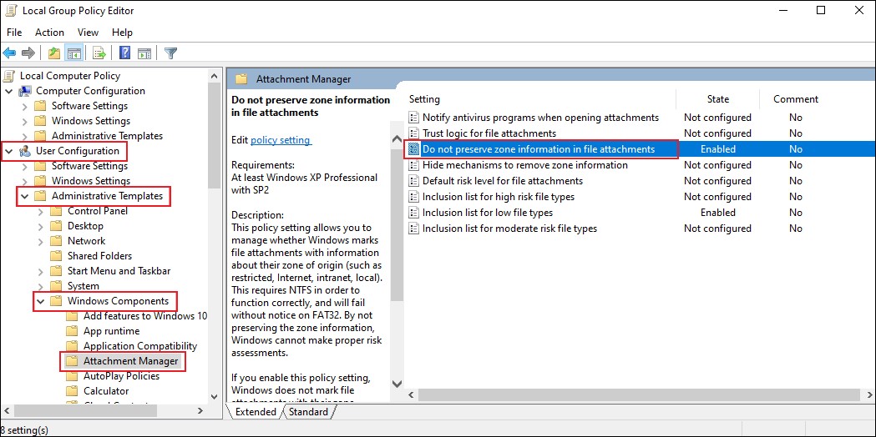Screen dimensions: 876x437
Task: Open the File menu
Action: [14, 33]
